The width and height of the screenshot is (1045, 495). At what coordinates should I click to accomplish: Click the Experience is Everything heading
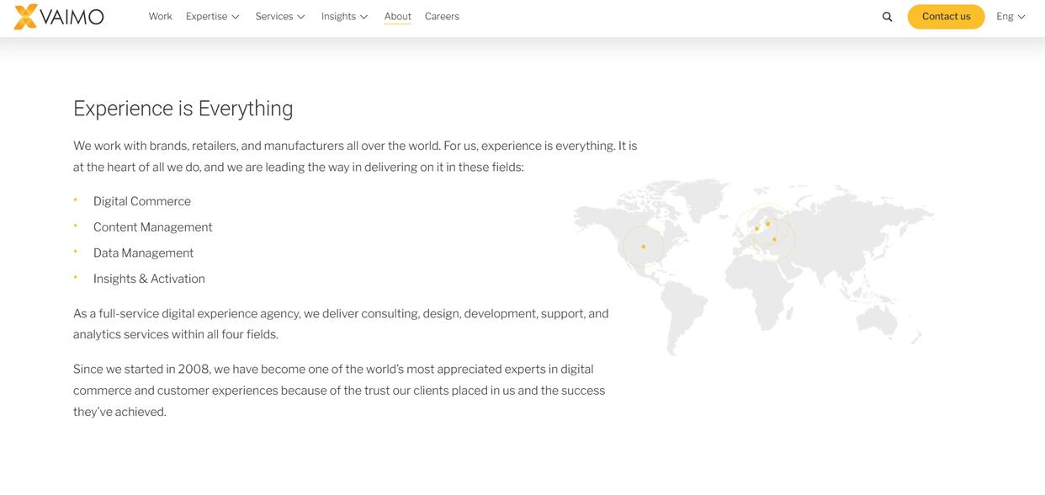(183, 109)
